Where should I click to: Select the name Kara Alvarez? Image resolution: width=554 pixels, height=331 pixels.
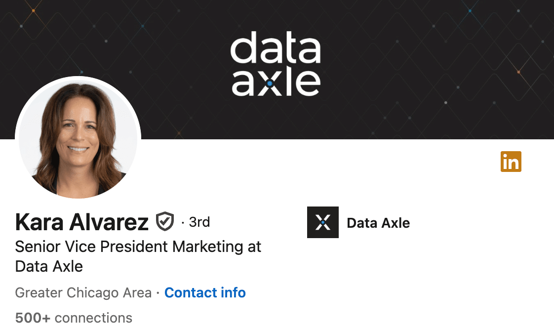click(81, 222)
